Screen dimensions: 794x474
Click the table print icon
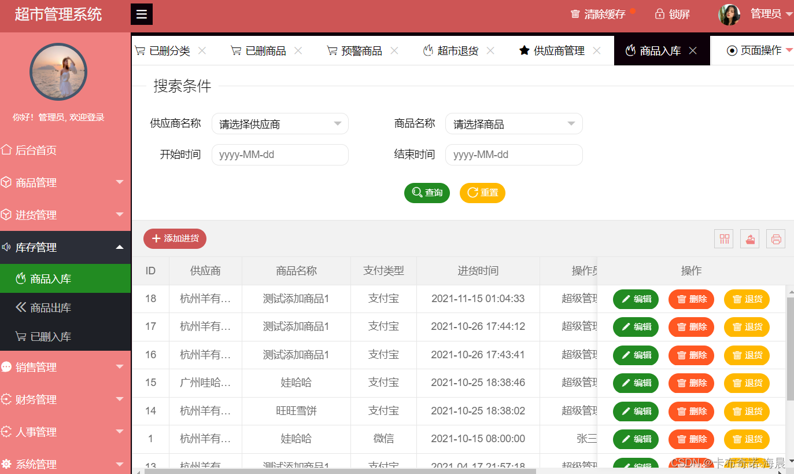(775, 238)
